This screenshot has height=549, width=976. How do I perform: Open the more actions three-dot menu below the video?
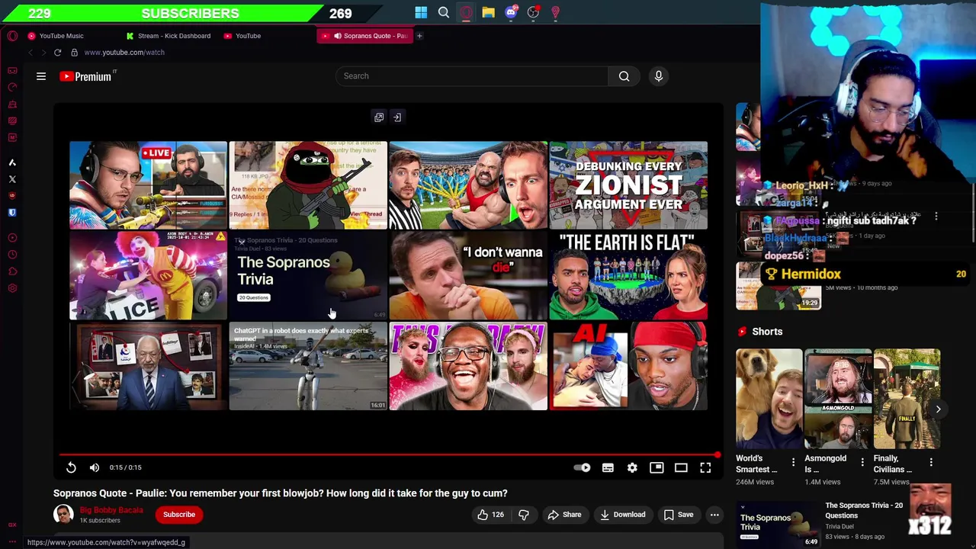point(714,515)
